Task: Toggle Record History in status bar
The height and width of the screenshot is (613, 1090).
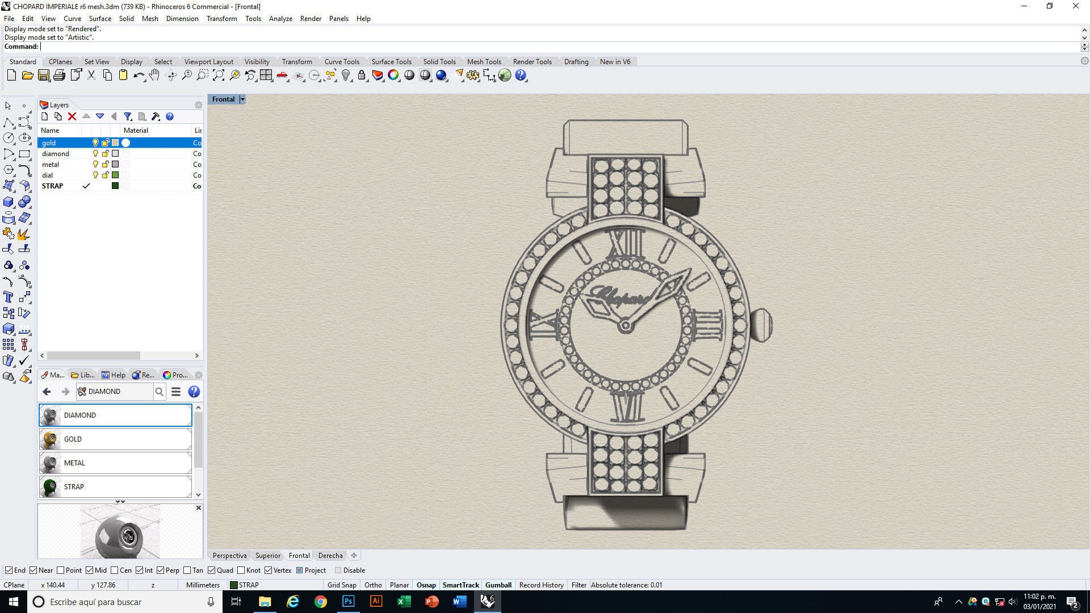Action: click(541, 585)
